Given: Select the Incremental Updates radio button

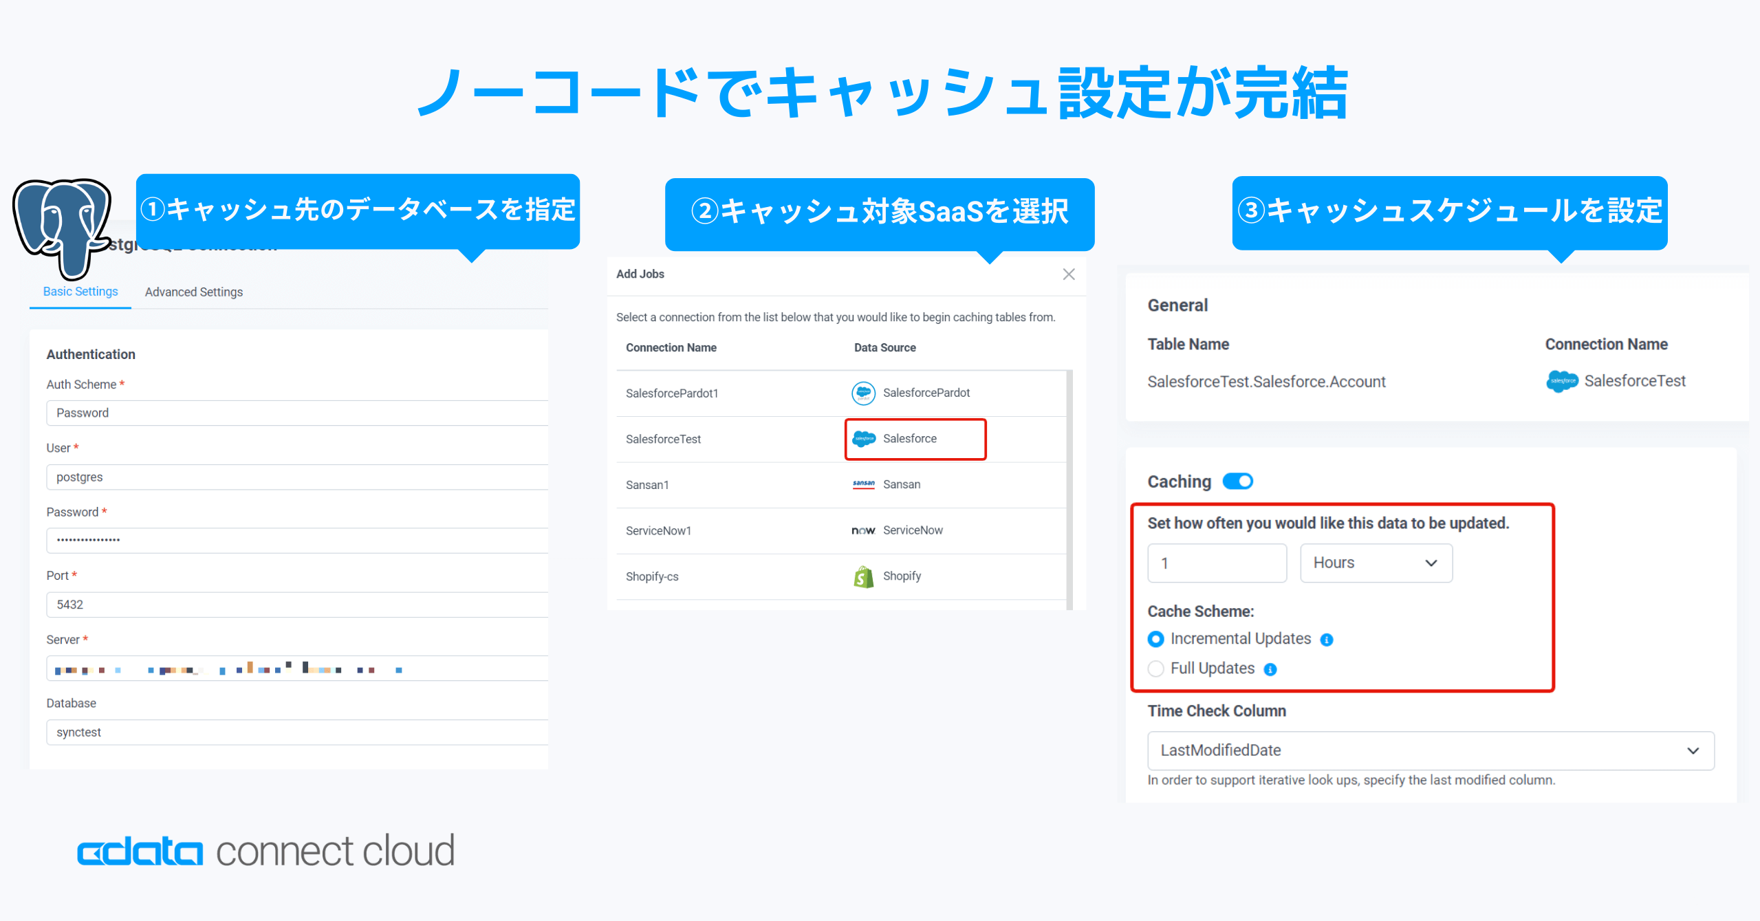Looking at the screenshot, I should click(x=1155, y=639).
